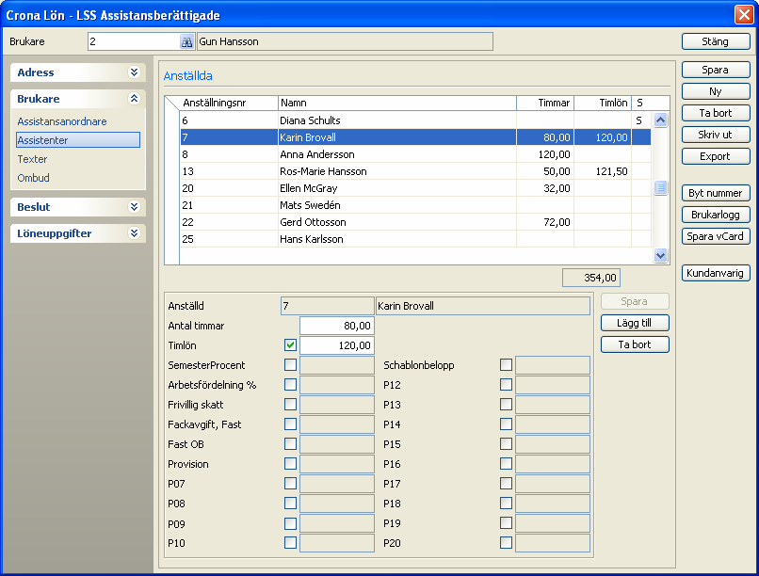The image size is (759, 576).
Task: Click the Kundanvarig button
Action: point(716,273)
